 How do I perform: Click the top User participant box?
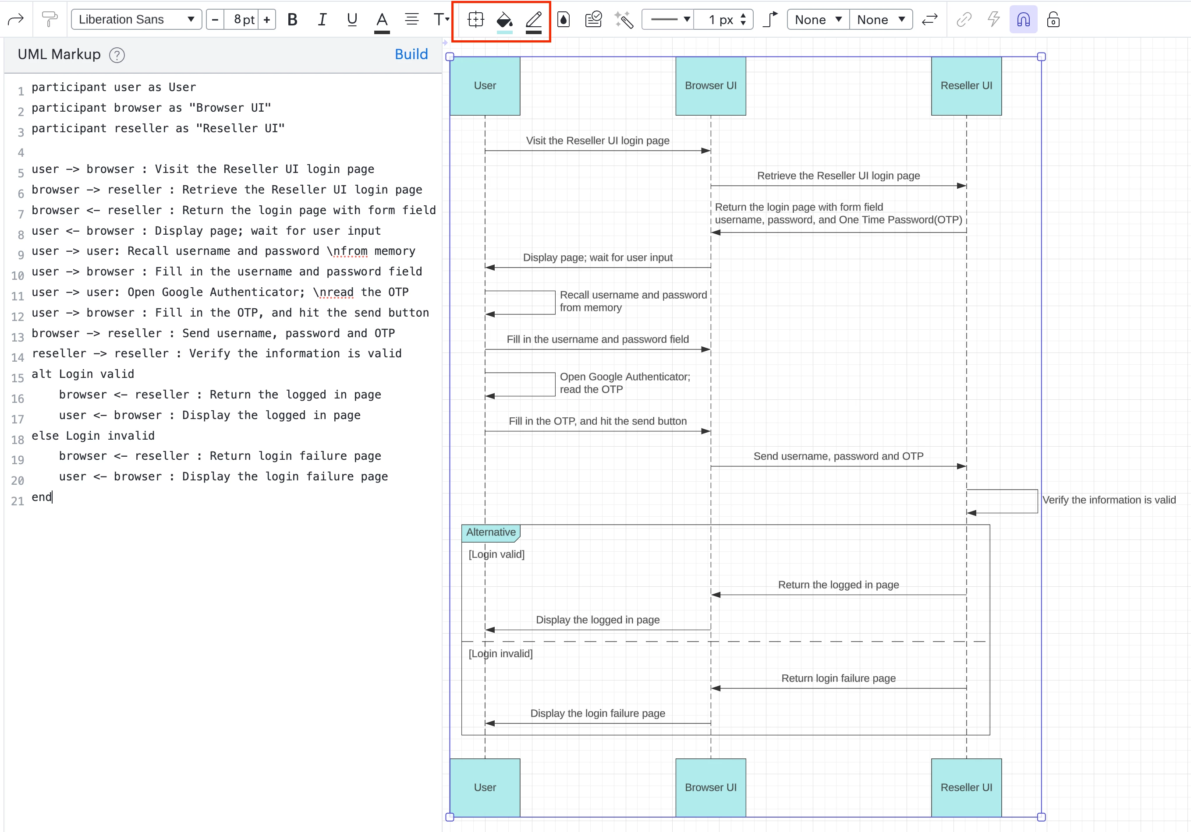(x=485, y=86)
